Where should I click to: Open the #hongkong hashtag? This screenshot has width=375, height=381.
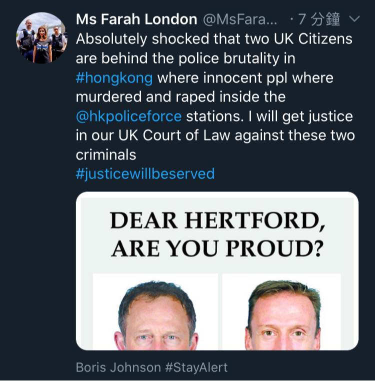pos(114,78)
